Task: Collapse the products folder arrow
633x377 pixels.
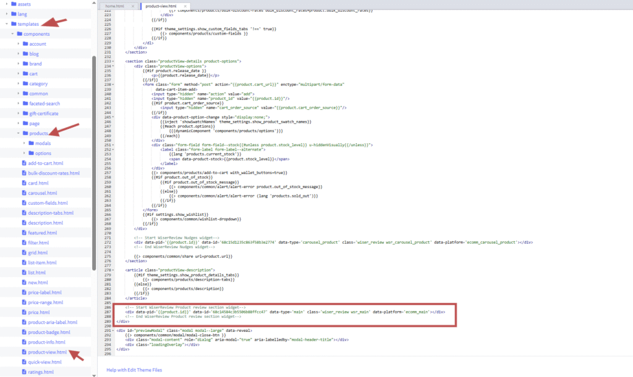Action: click(x=19, y=133)
